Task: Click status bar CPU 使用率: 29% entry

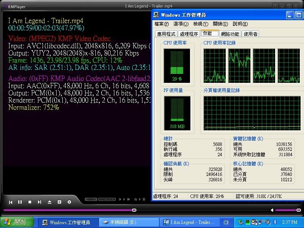Action: coord(207,196)
